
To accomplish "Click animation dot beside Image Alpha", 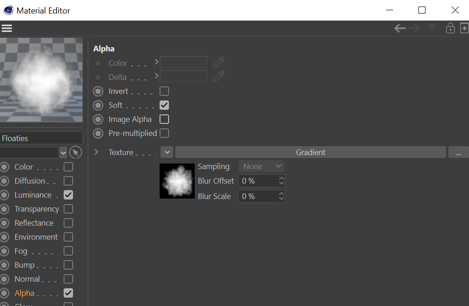I will click(x=98, y=120).
